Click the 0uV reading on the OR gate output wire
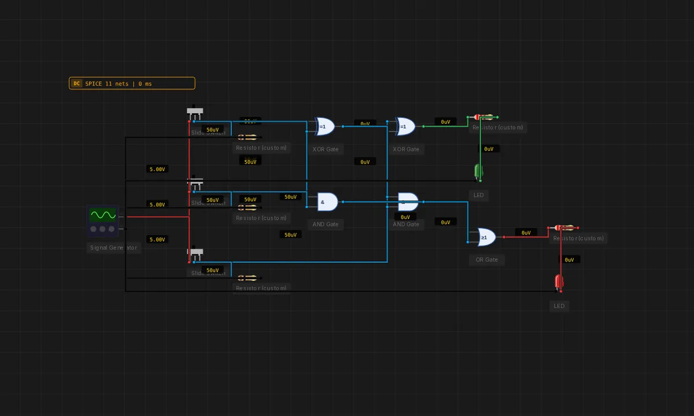 tap(526, 233)
